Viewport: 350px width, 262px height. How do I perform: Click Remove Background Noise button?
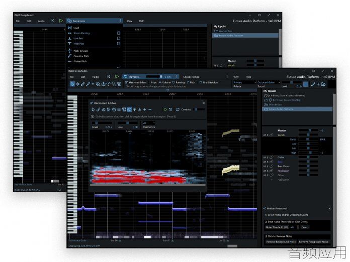(x=281, y=242)
